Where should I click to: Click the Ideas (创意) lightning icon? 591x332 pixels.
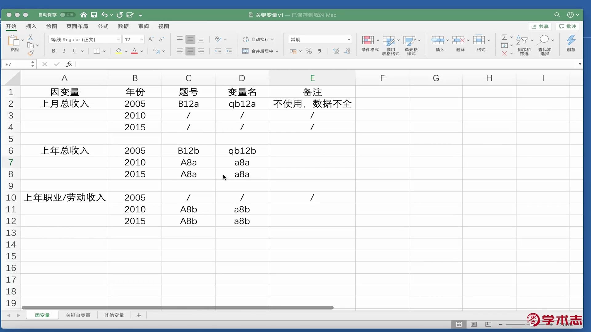click(x=571, y=40)
